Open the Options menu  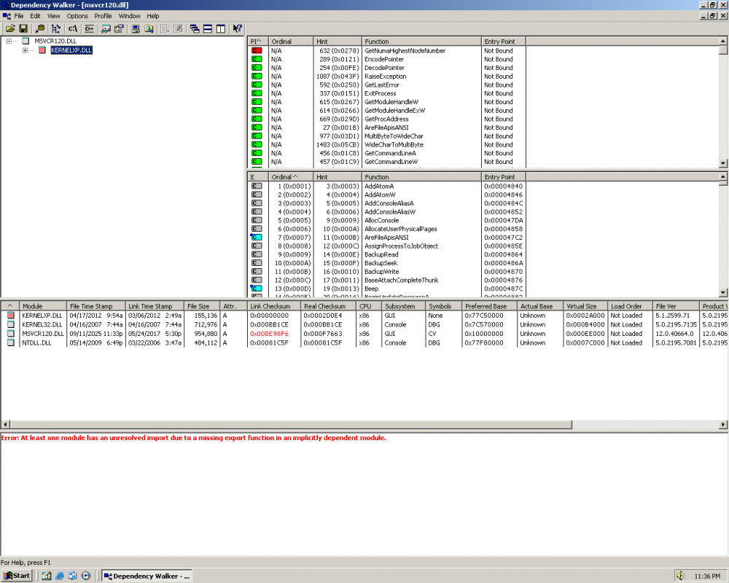pos(77,15)
